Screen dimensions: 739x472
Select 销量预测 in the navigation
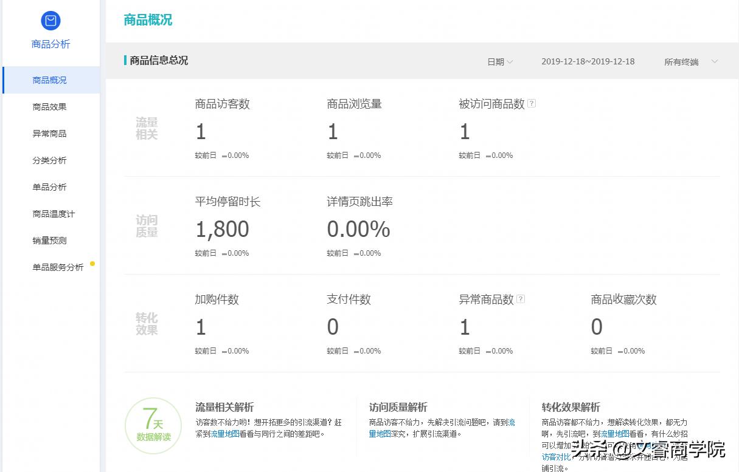tap(49, 240)
